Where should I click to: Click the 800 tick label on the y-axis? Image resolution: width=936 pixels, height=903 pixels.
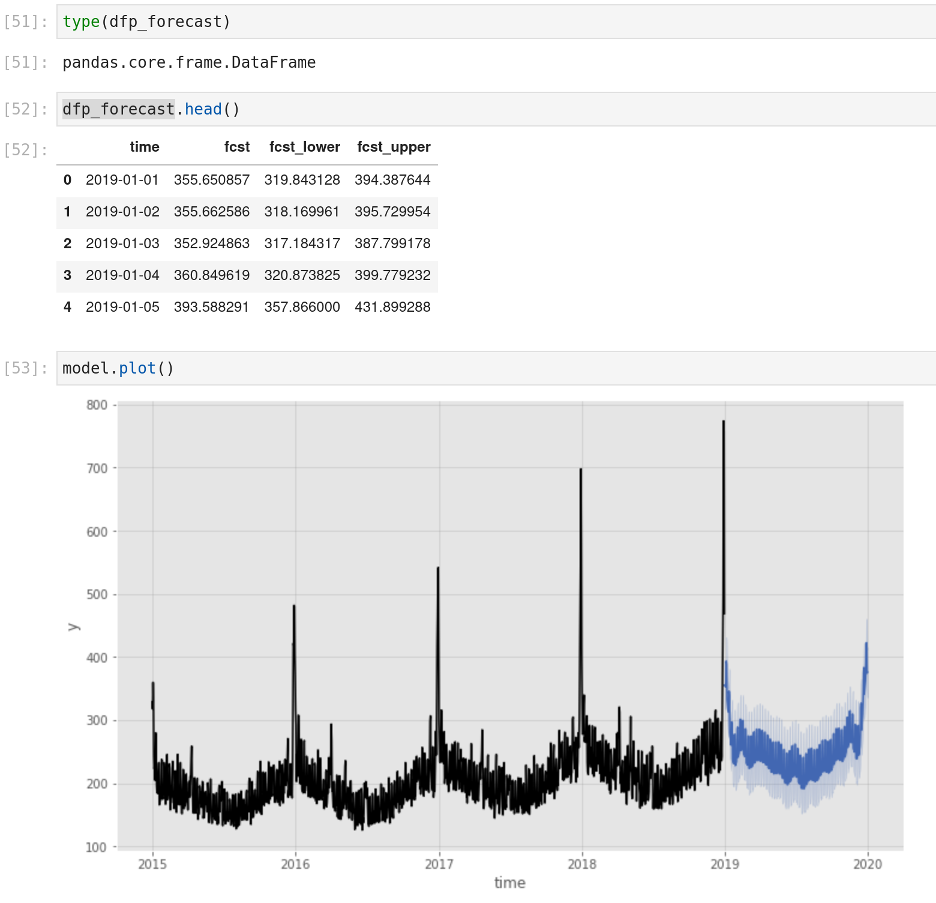click(x=97, y=405)
